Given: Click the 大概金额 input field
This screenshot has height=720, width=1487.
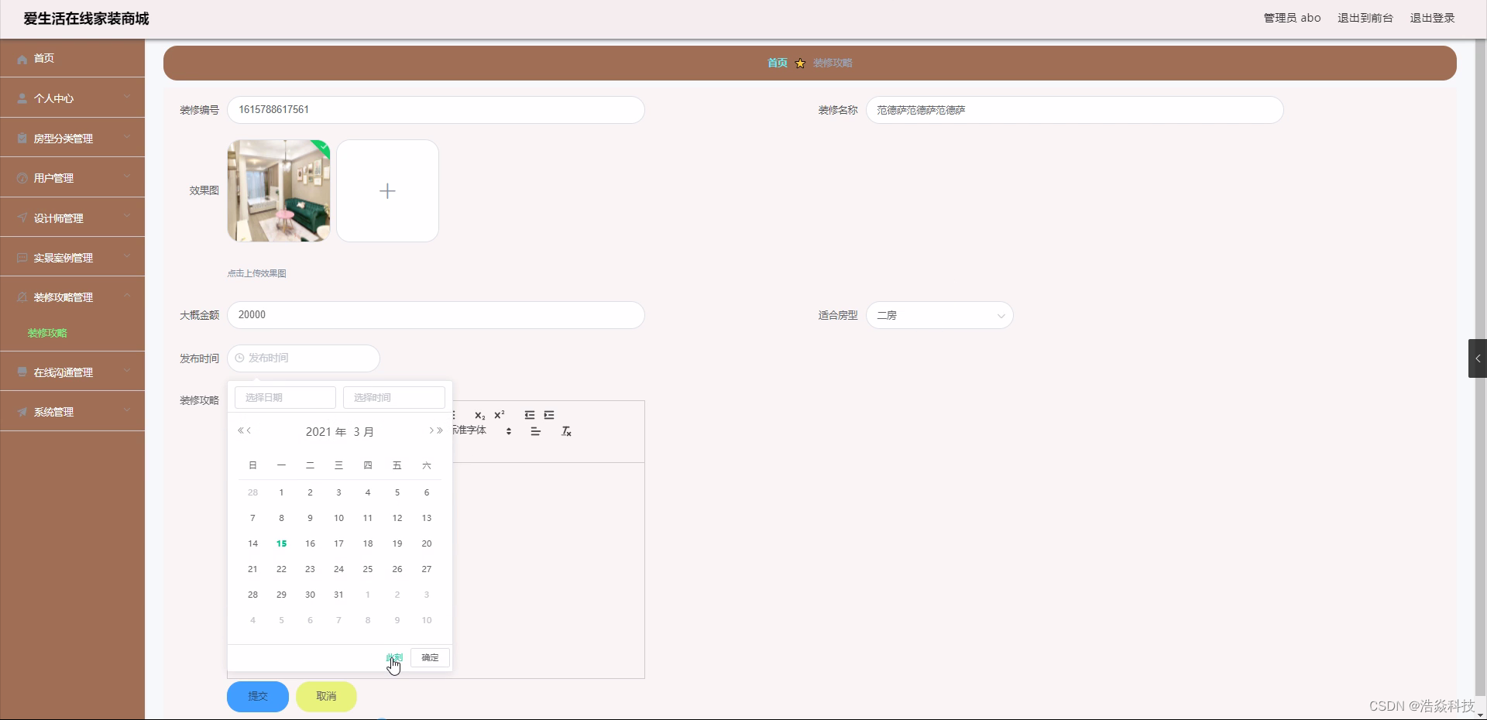Looking at the screenshot, I should (436, 315).
